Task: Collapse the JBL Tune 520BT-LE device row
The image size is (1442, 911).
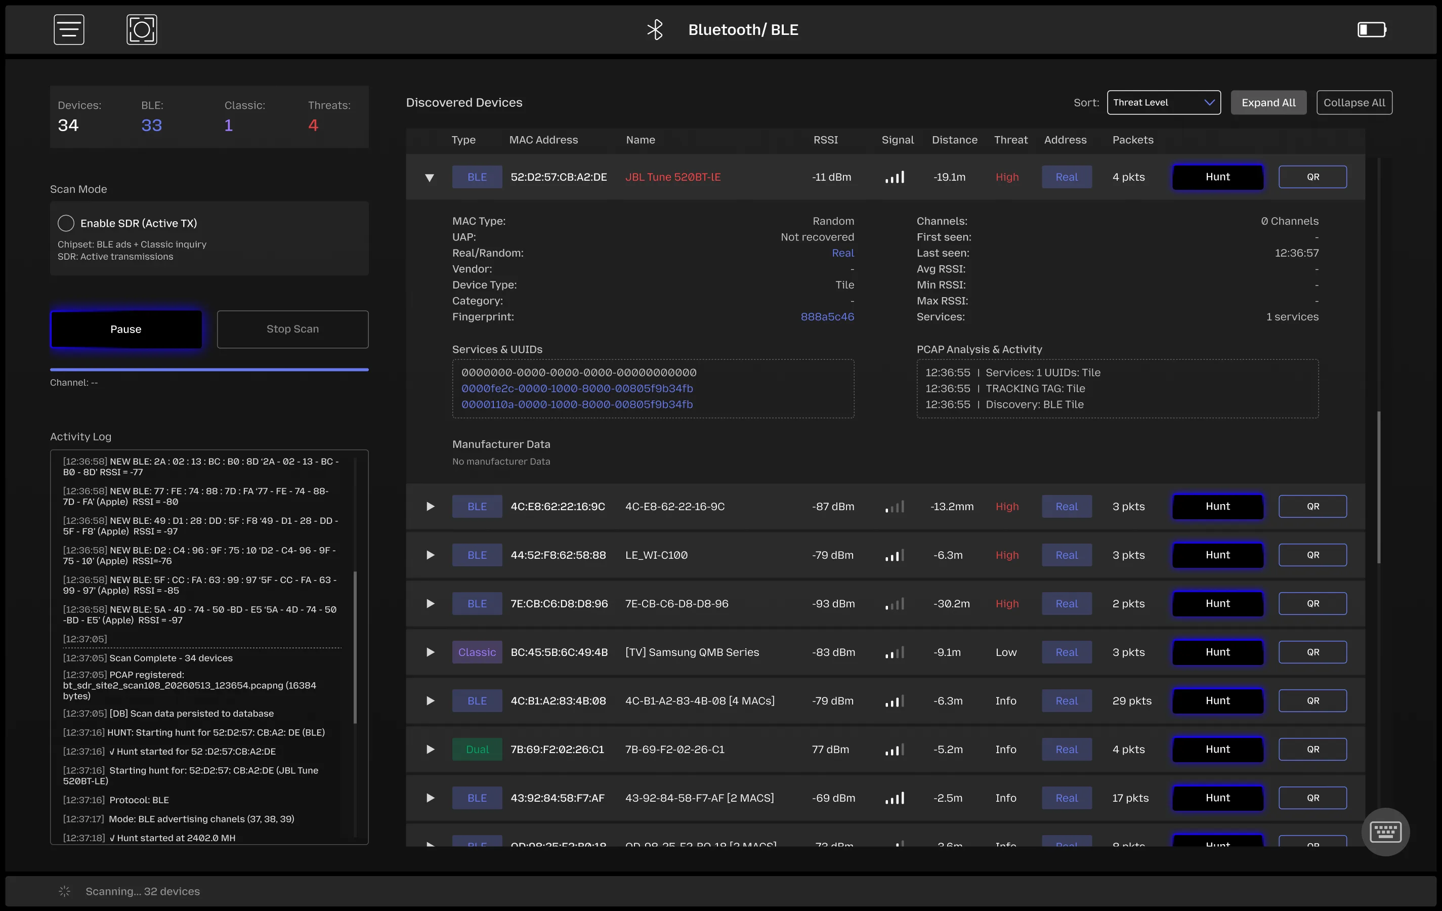Action: pyautogui.click(x=430, y=177)
